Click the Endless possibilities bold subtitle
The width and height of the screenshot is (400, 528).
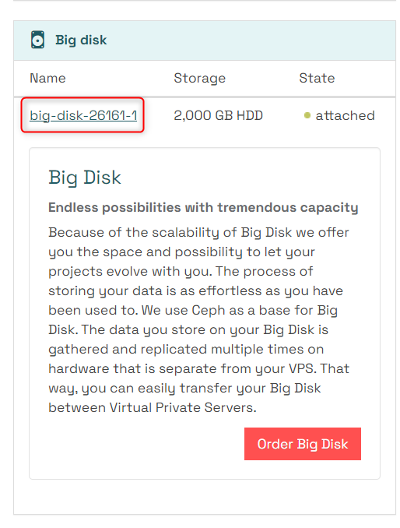(203, 208)
